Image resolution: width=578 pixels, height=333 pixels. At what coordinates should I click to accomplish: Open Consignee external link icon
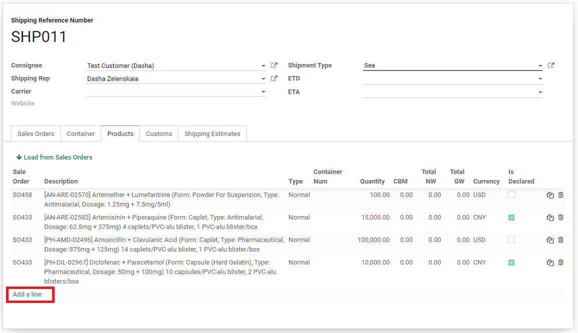click(x=274, y=65)
